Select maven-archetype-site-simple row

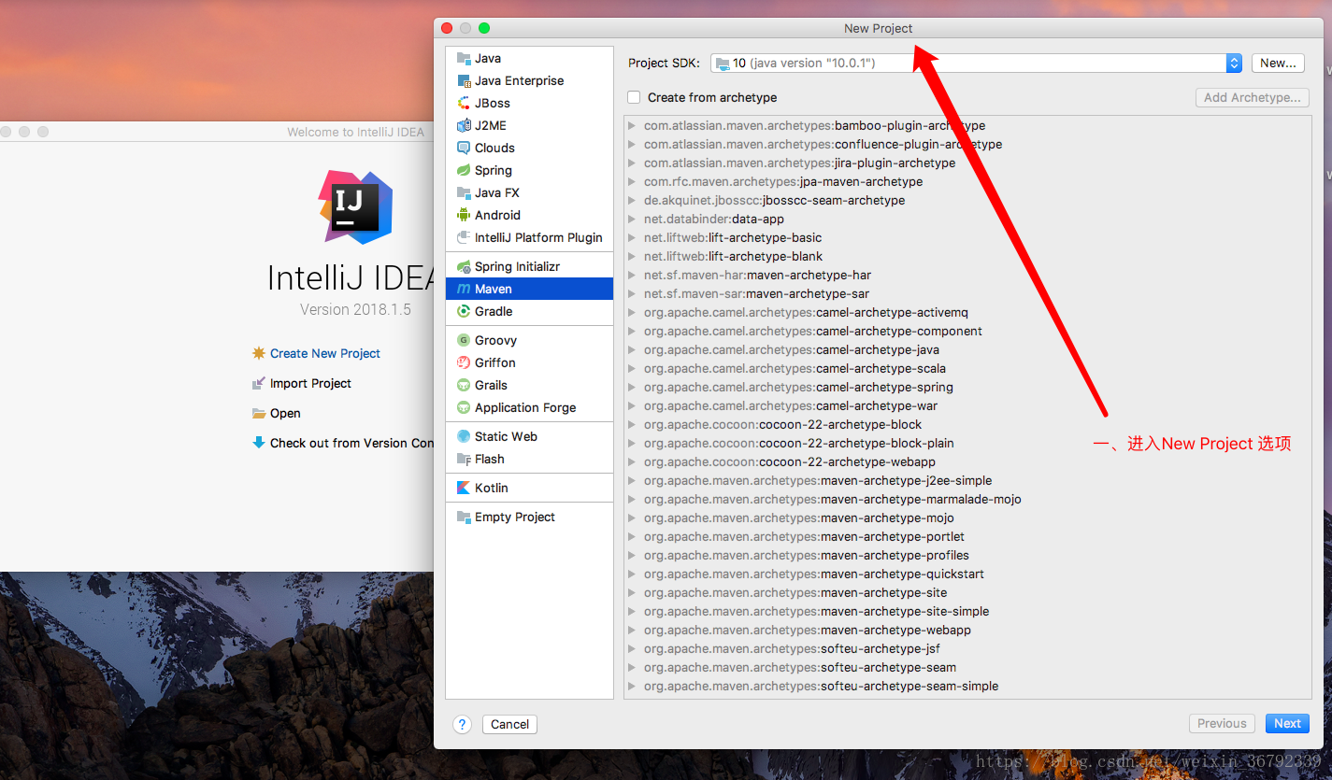click(x=967, y=611)
